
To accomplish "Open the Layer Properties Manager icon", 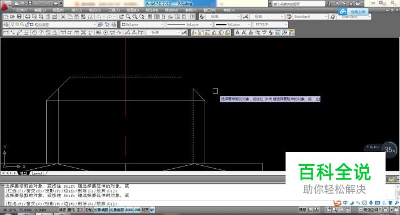I will coord(6,24).
